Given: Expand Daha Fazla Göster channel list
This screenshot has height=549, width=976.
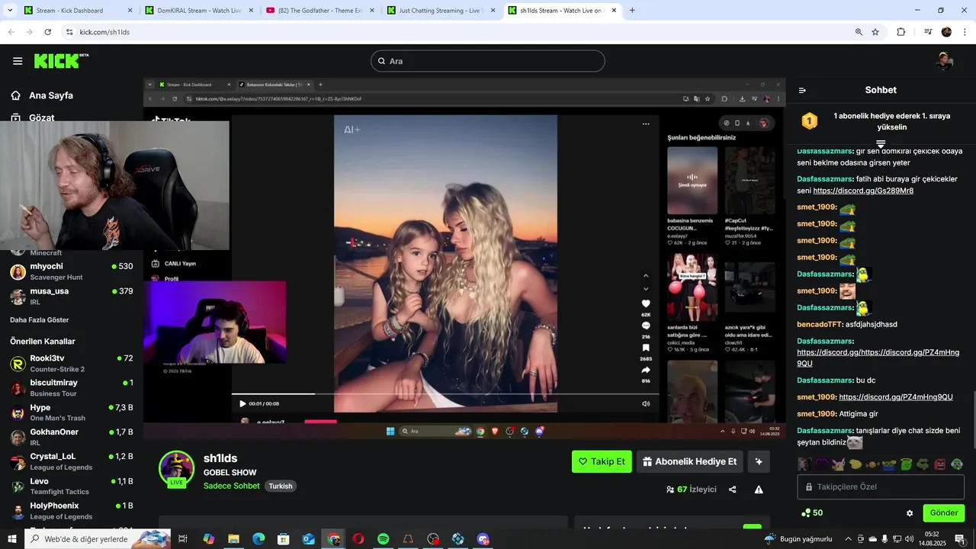Looking at the screenshot, I should coord(39,319).
